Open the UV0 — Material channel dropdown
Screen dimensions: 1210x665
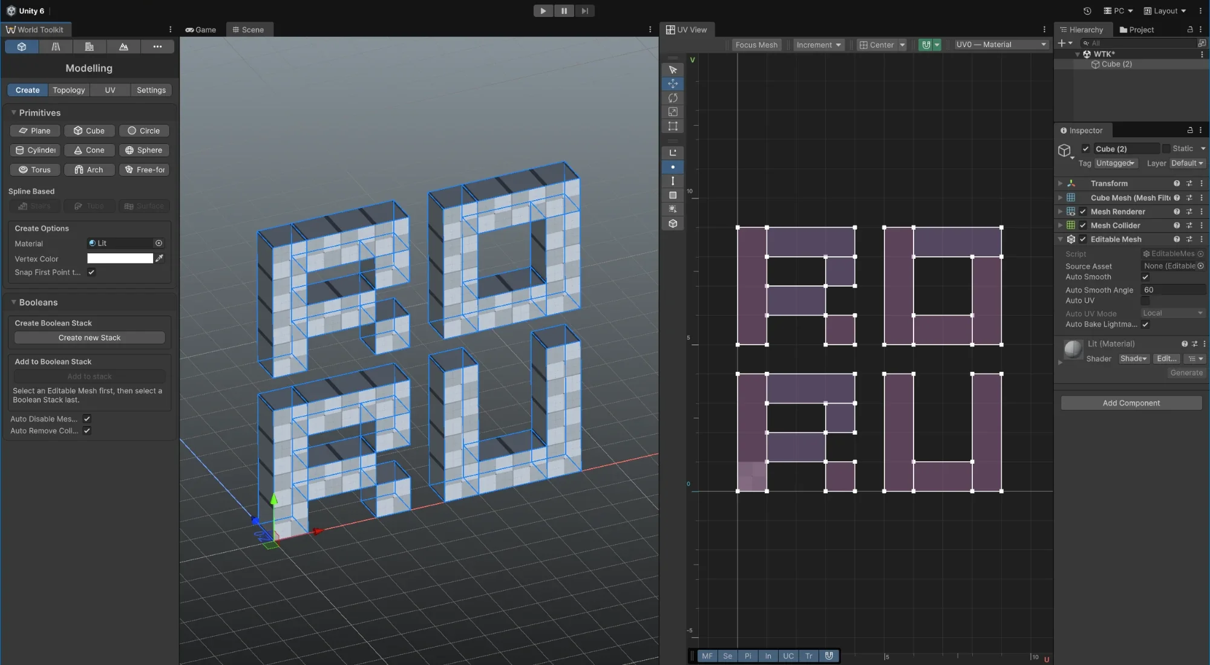tap(1001, 45)
